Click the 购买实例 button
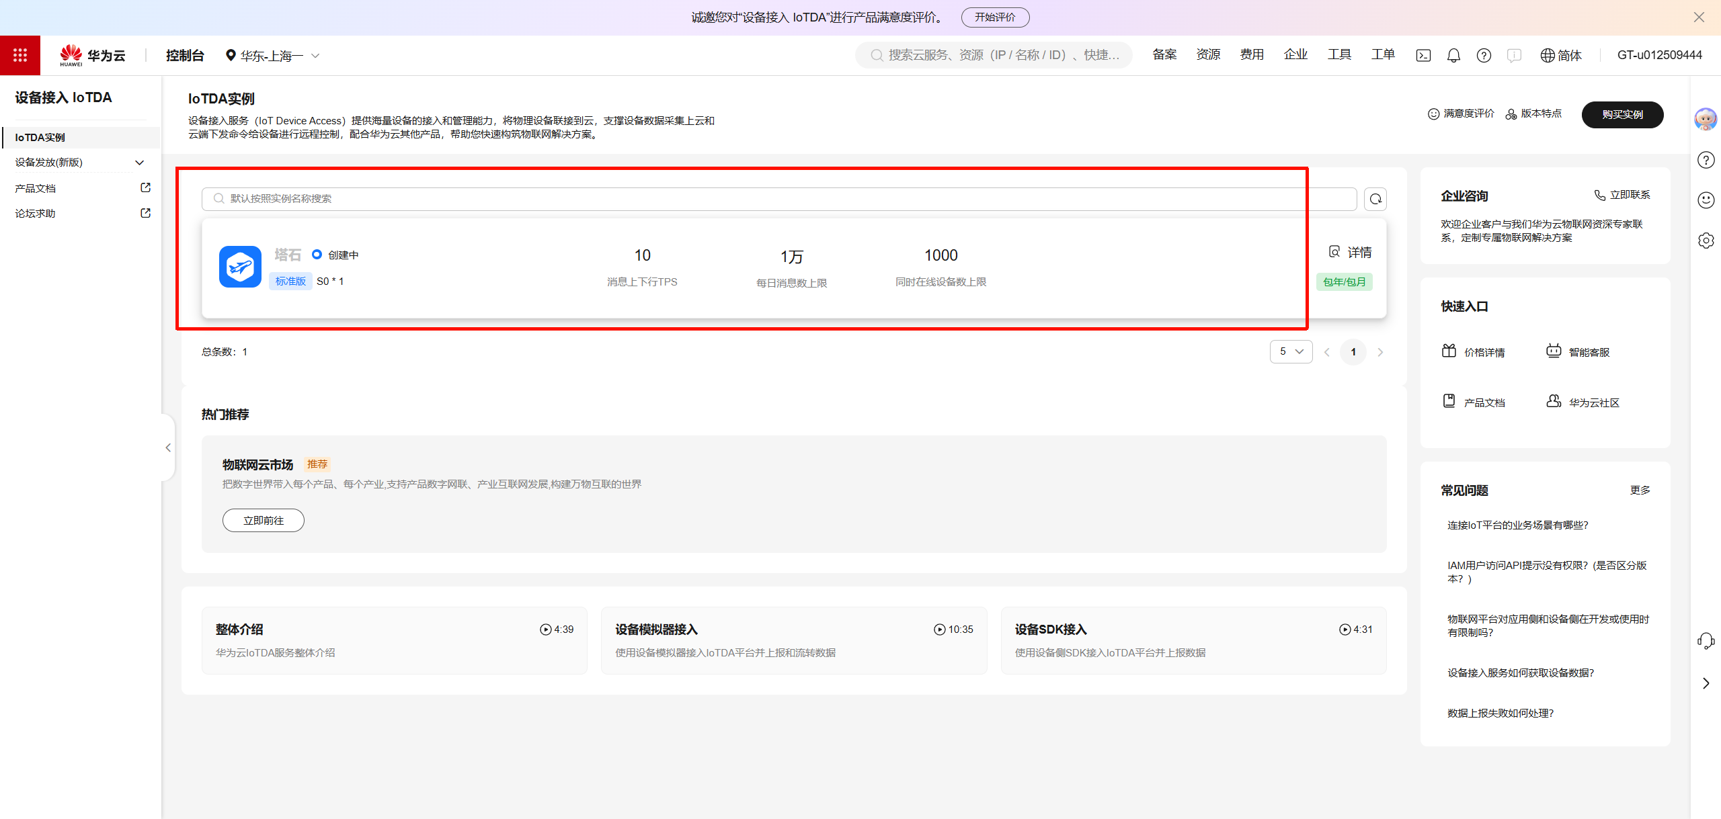1721x819 pixels. click(1622, 114)
